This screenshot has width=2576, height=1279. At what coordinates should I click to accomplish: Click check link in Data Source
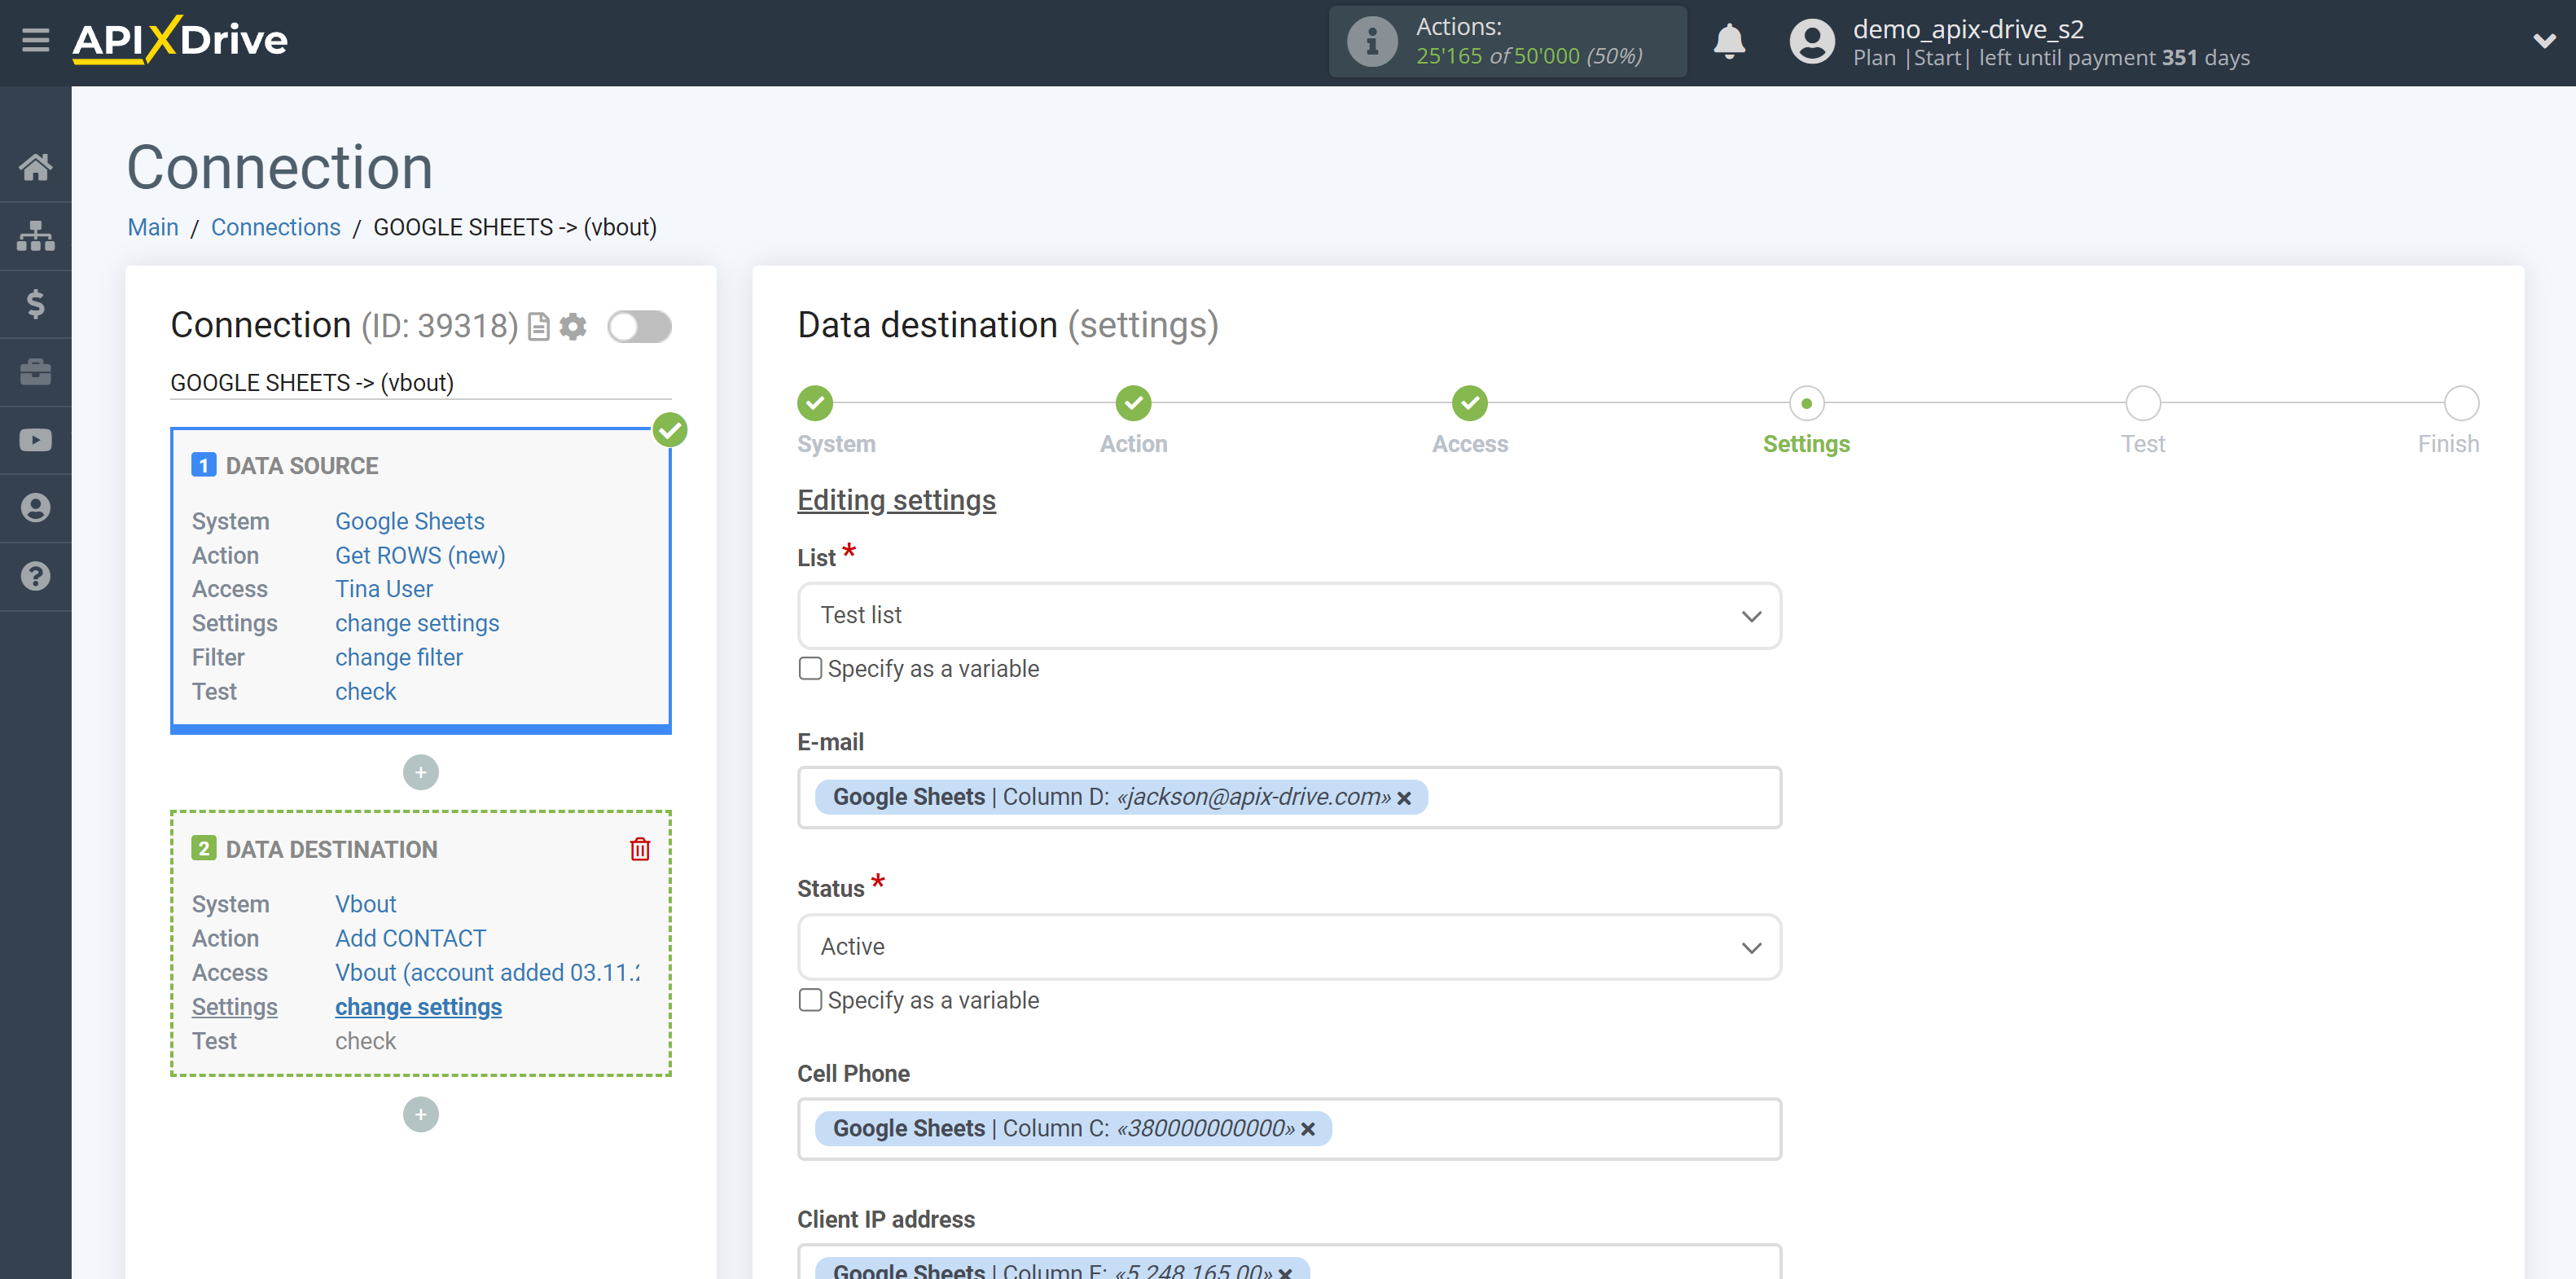click(x=365, y=691)
